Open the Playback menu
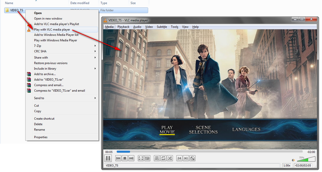The image size is (322, 172). 123,27
